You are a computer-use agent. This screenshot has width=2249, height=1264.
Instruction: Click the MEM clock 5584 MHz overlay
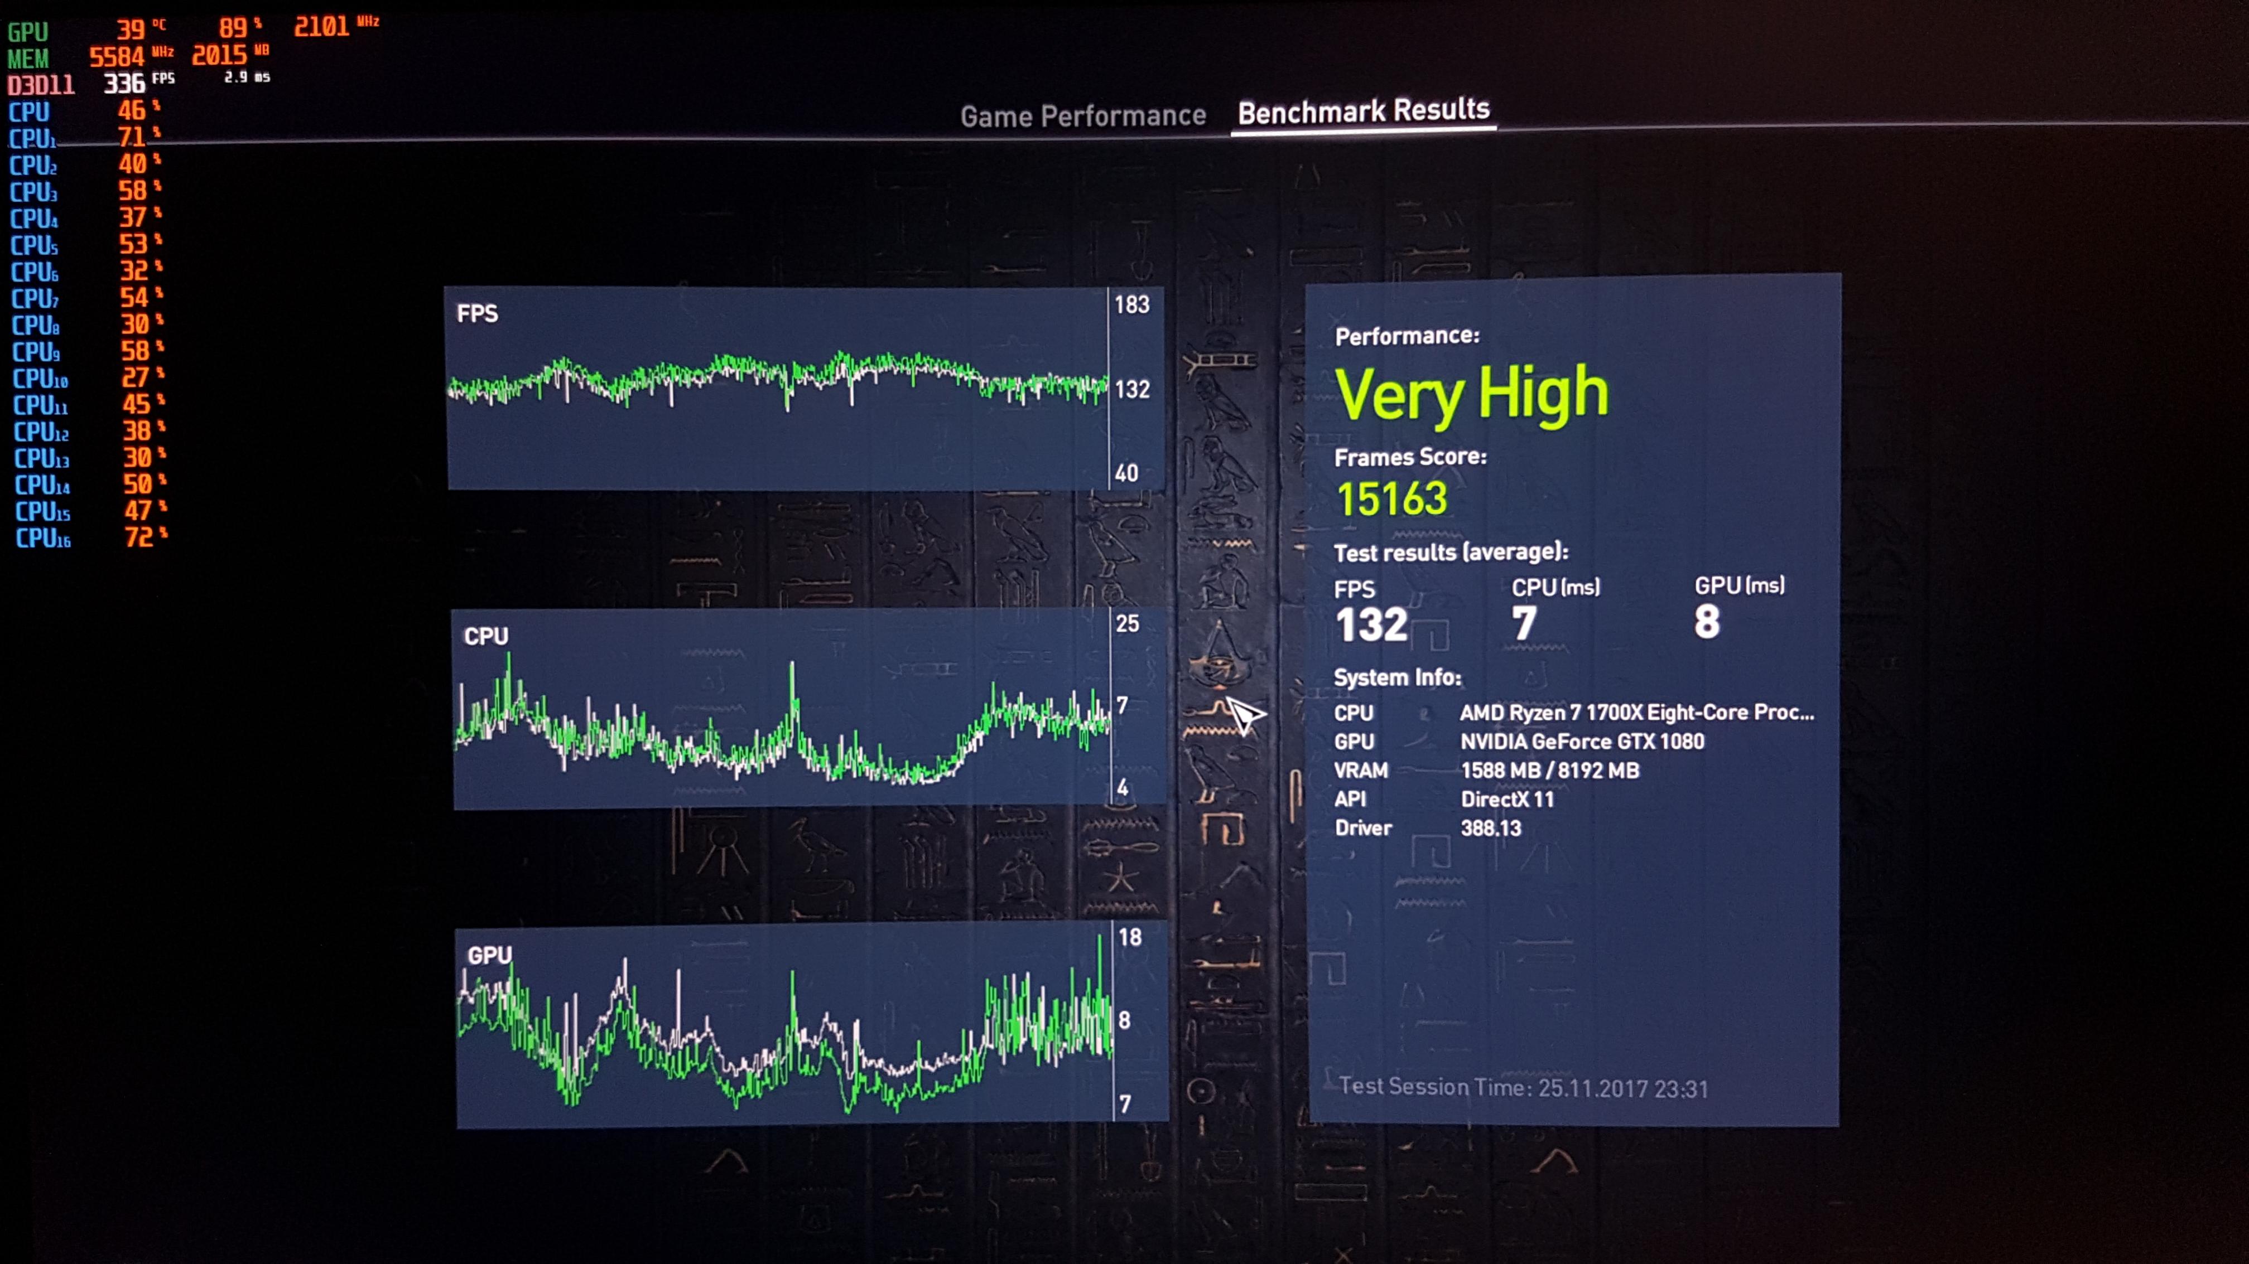(x=117, y=57)
